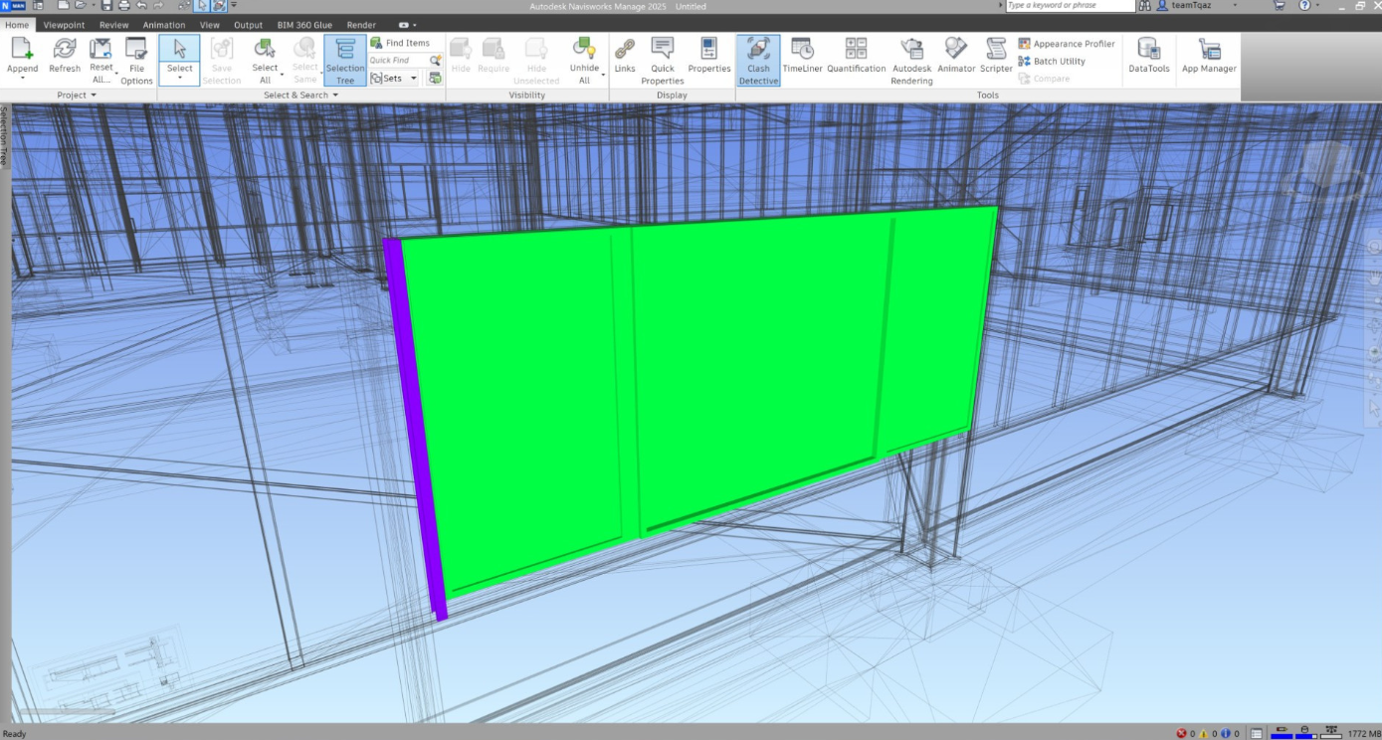Open the Clash Detective tool

pos(758,60)
